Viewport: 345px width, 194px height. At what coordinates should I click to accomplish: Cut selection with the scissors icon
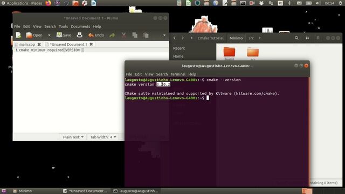(124, 35)
